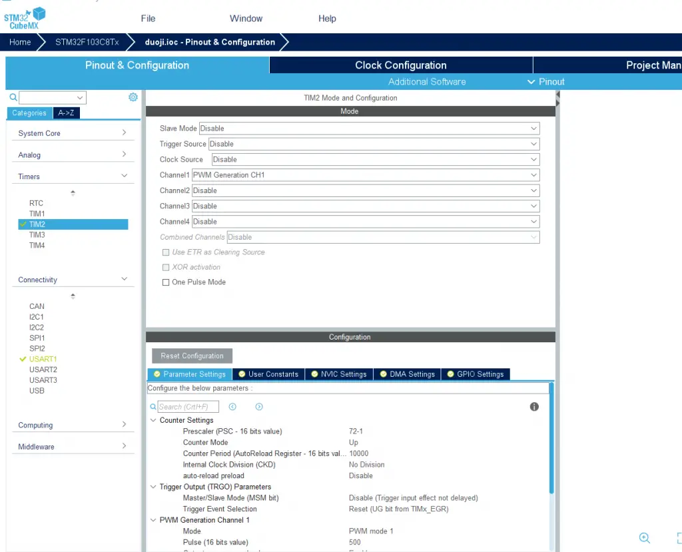The image size is (682, 552).
Task: Open the Trigger Source dropdown
Action: [374, 144]
